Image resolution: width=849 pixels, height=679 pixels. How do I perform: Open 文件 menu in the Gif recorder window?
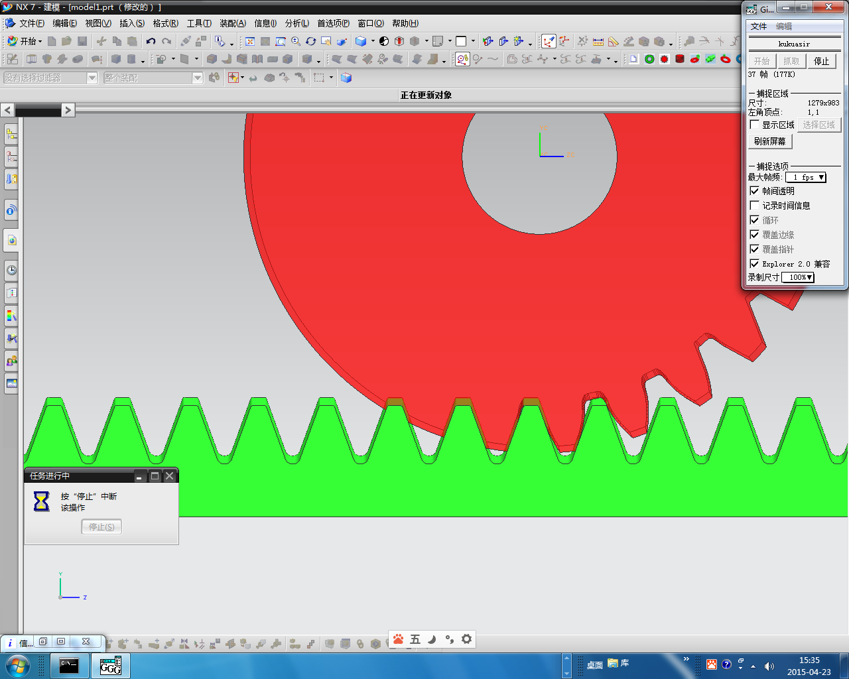759,27
